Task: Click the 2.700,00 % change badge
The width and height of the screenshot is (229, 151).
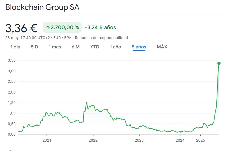Action: tap(62, 28)
